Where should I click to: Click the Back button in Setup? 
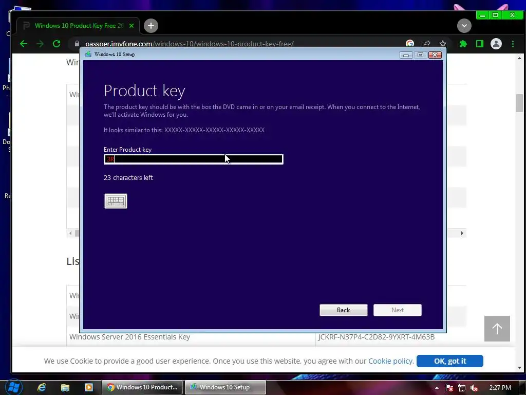(344, 310)
